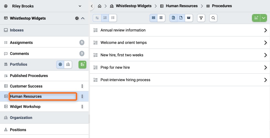Click the Positions hierarchy icon
270x138 pixels.
6,130
